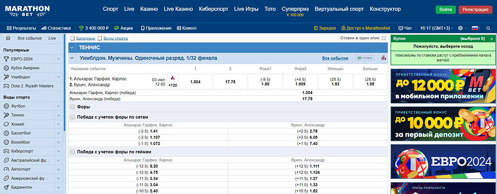
Task: Tick Победа с учетом форы по геймам checkbox
Action: tap(73, 152)
